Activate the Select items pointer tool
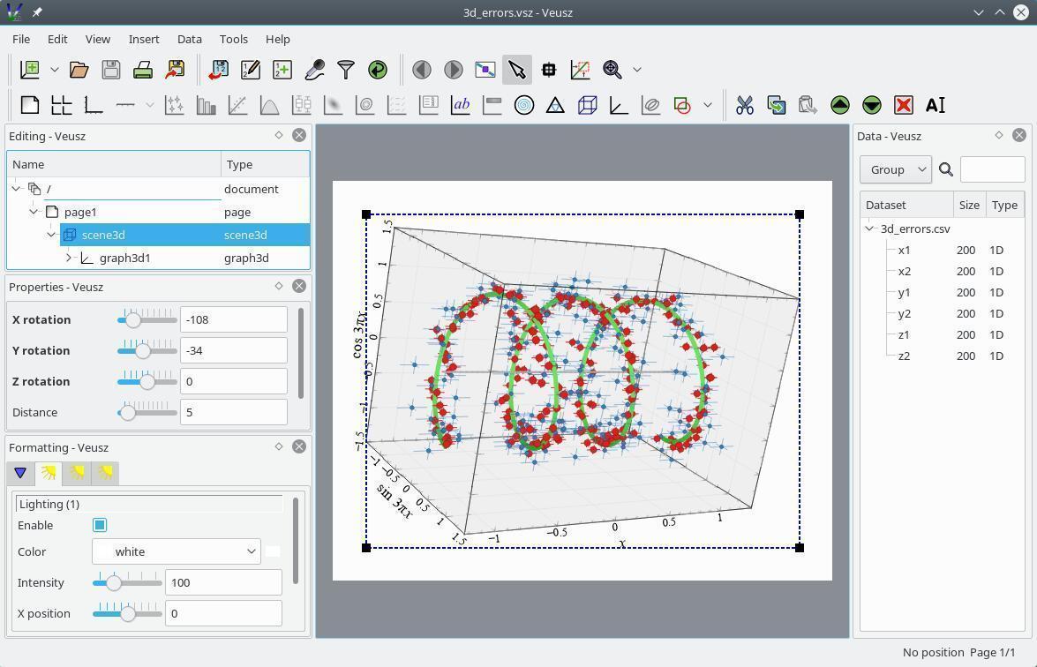The width and height of the screenshot is (1037, 667). [517, 70]
